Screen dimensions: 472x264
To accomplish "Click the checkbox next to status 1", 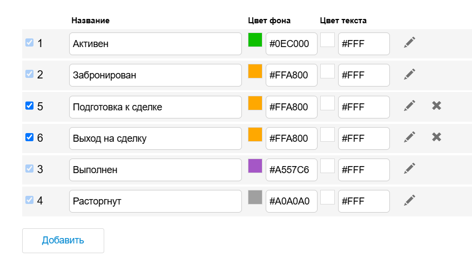I will point(30,42).
